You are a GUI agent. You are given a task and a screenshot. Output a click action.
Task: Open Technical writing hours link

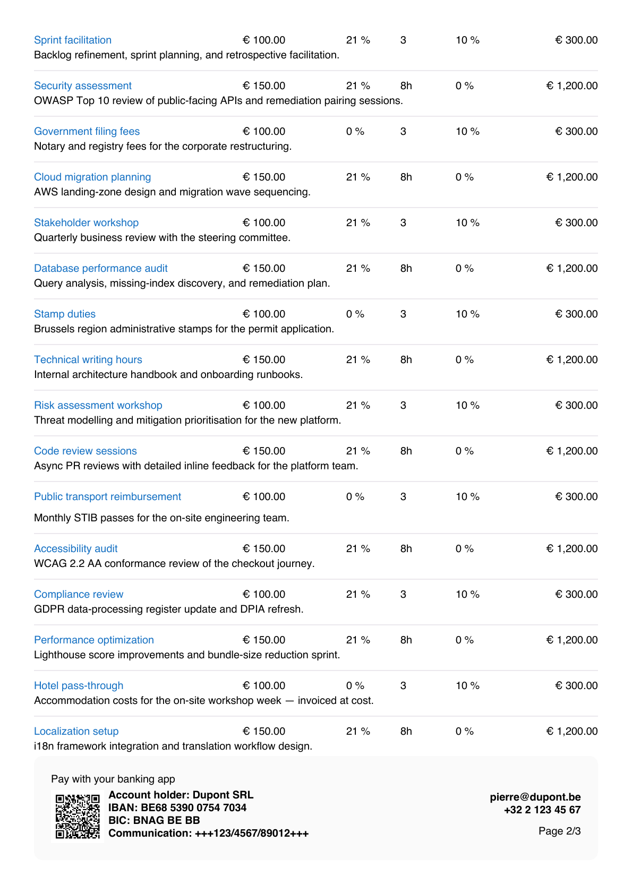point(88,359)
